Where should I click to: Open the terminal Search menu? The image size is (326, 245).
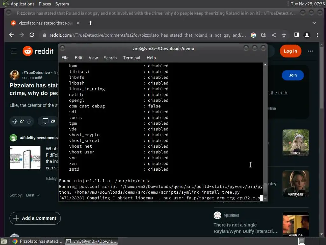click(x=110, y=58)
